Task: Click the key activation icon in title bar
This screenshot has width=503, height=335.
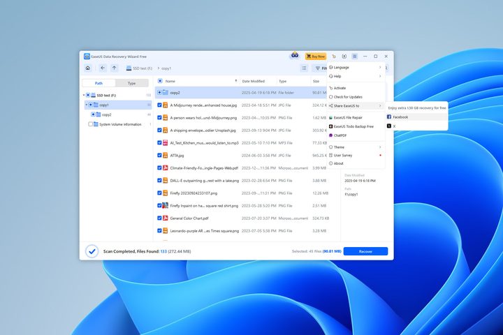Action: click(x=334, y=56)
